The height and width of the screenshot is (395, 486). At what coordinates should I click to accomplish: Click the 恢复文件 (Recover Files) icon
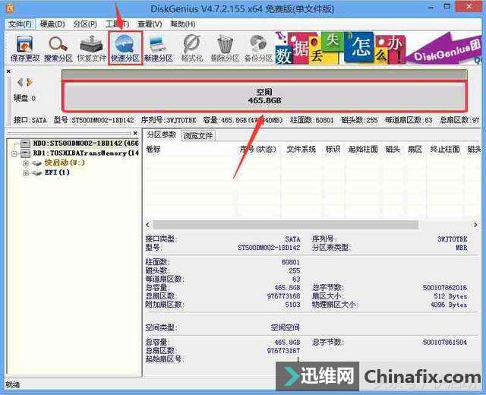click(x=91, y=47)
